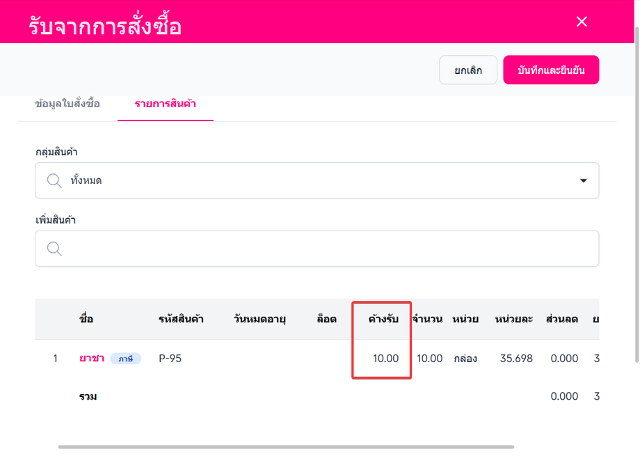Click the ส่วนลด column header
The width and height of the screenshot is (640, 461).
click(562, 319)
